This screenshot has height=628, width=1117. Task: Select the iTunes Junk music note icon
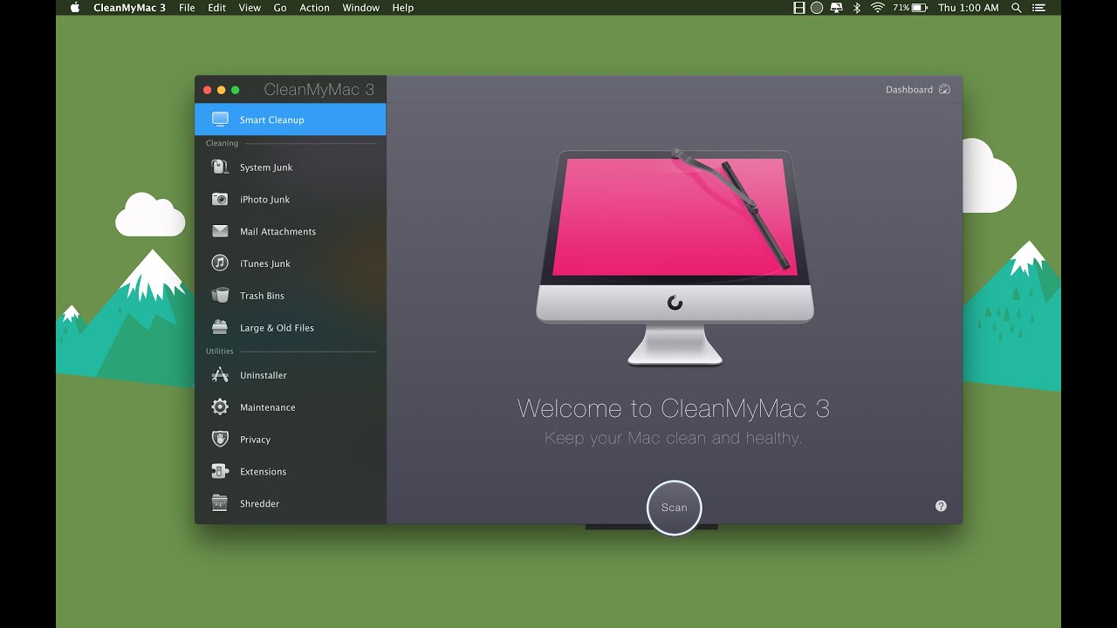220,263
